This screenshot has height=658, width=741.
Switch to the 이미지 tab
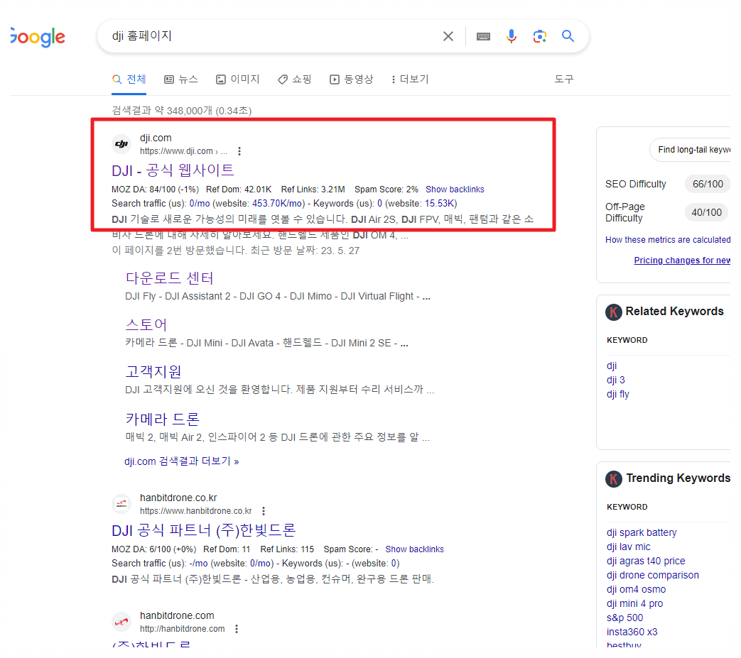coord(238,79)
